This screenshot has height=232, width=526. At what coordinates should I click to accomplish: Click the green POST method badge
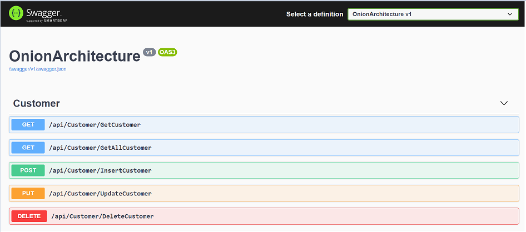[x=28, y=170]
